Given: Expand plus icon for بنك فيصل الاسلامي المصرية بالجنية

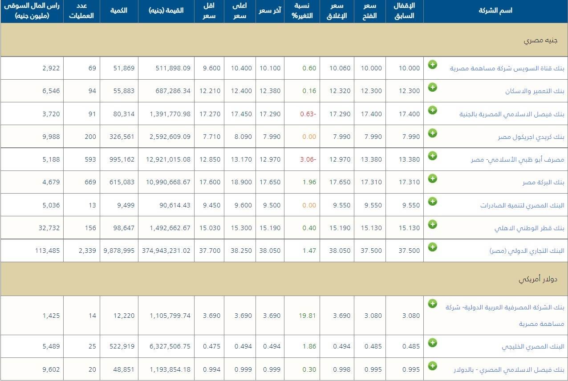Looking at the screenshot, I should click(x=432, y=110).
